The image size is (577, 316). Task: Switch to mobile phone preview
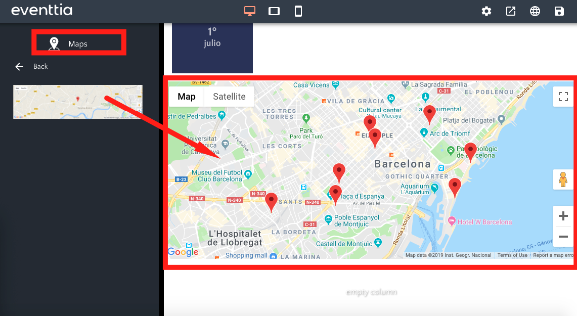(298, 11)
